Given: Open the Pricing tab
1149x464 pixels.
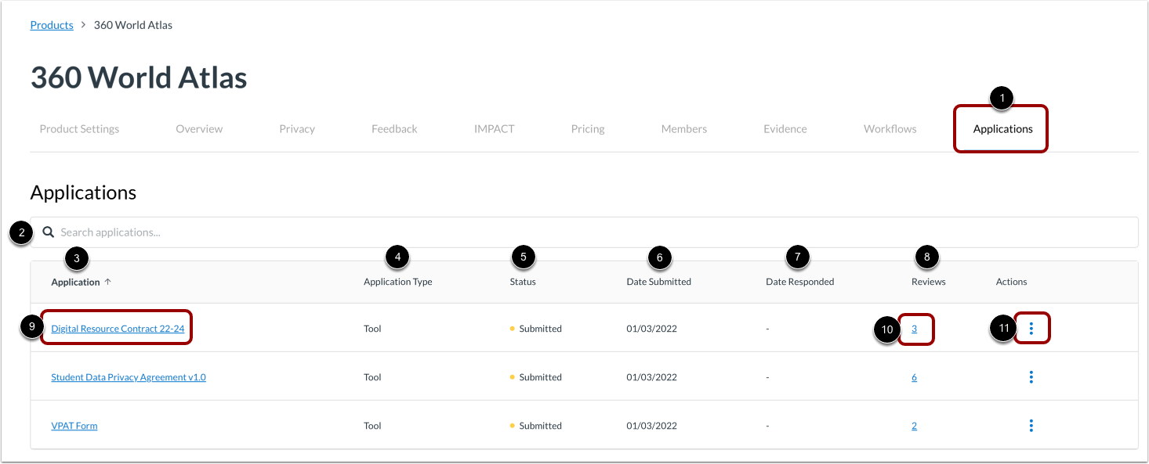Looking at the screenshot, I should pyautogui.click(x=588, y=128).
